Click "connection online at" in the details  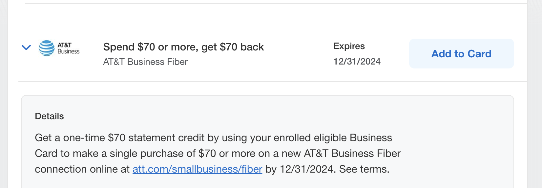click(x=82, y=169)
